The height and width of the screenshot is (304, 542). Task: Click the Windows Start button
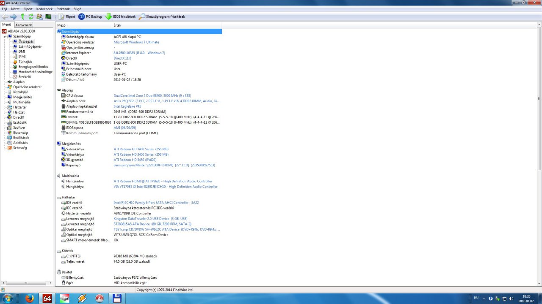pos(7,298)
